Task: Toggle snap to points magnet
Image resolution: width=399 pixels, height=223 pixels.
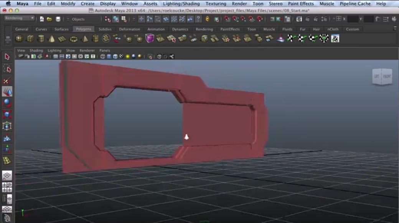Action: pos(243,19)
